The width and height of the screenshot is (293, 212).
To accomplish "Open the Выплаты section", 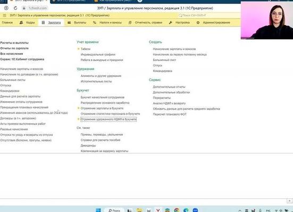I will (80, 23).
